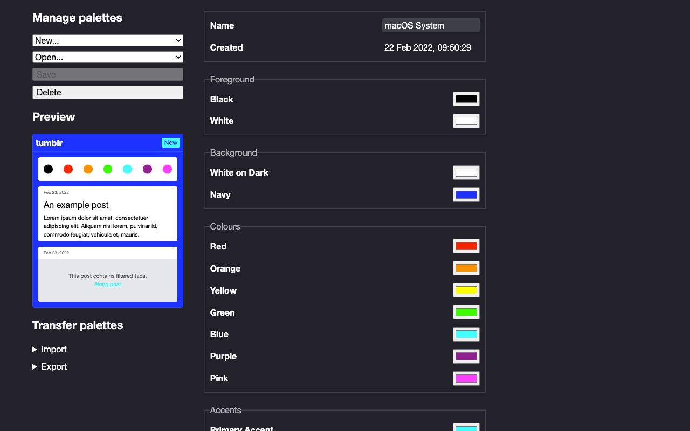Open the Blue colour swatch

click(466, 334)
